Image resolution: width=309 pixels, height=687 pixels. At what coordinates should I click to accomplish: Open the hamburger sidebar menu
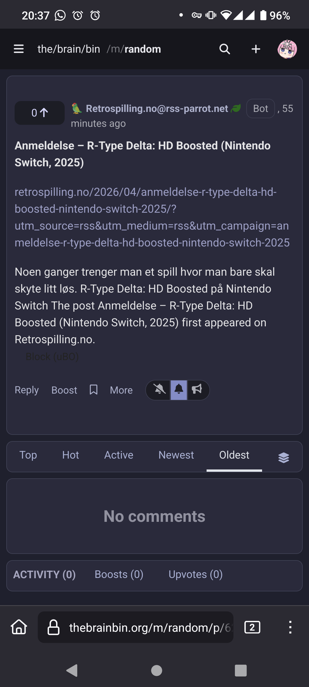pos(19,49)
